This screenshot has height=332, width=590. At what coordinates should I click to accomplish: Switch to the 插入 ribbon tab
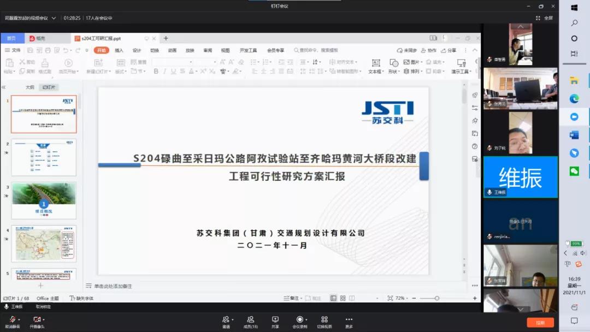tap(119, 50)
